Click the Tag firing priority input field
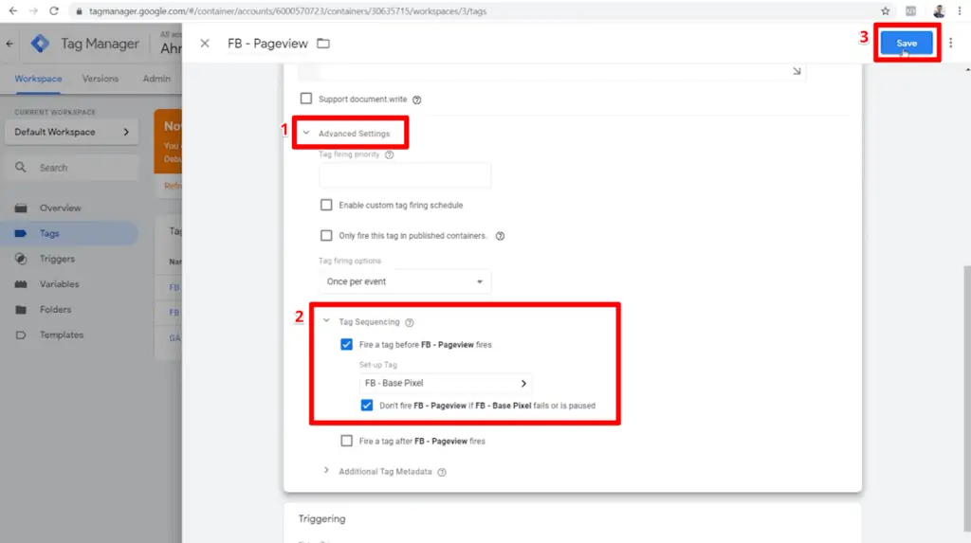This screenshot has width=971, height=543. click(405, 175)
